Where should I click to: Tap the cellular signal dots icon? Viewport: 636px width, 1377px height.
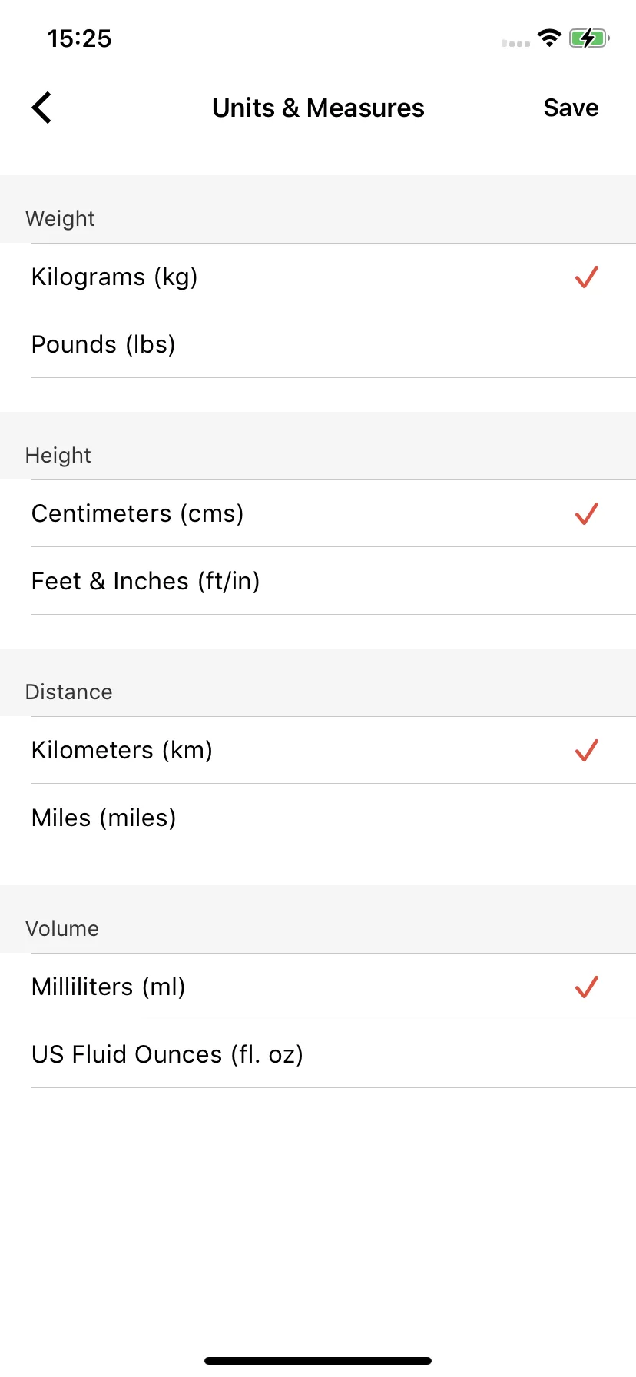click(x=515, y=43)
